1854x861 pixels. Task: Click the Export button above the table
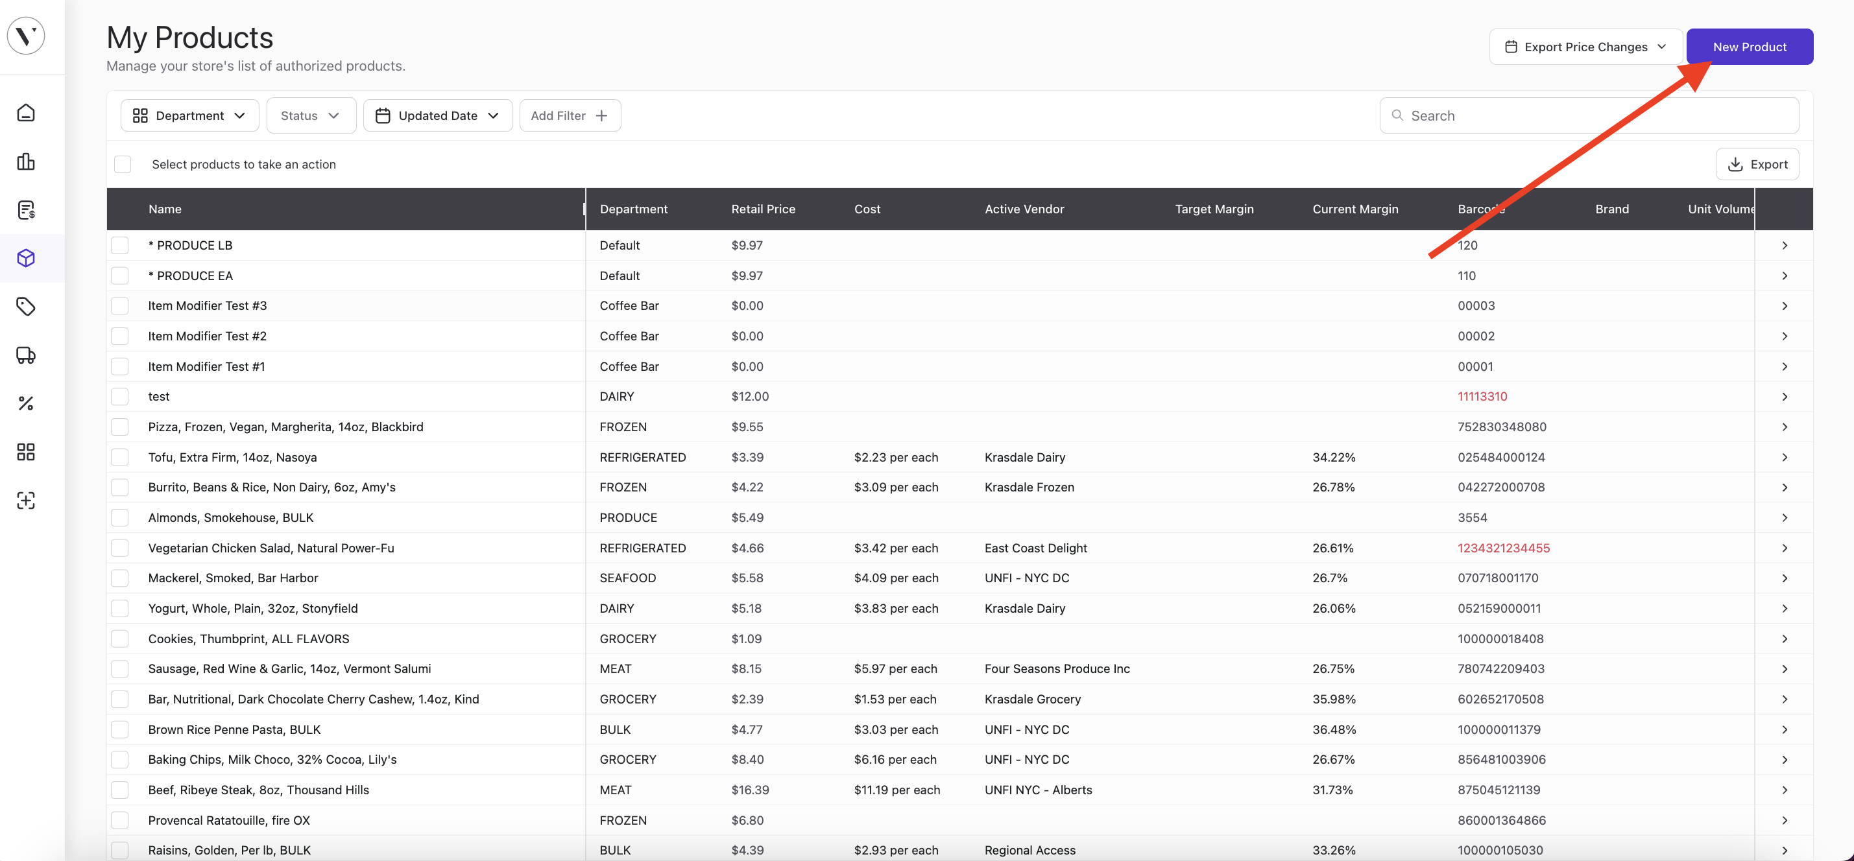(x=1757, y=164)
